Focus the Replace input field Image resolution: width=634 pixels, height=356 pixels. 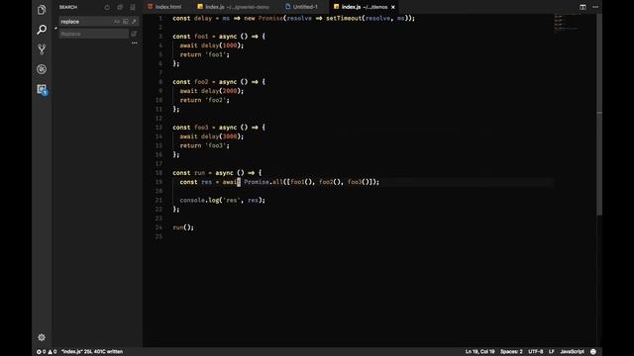94,34
